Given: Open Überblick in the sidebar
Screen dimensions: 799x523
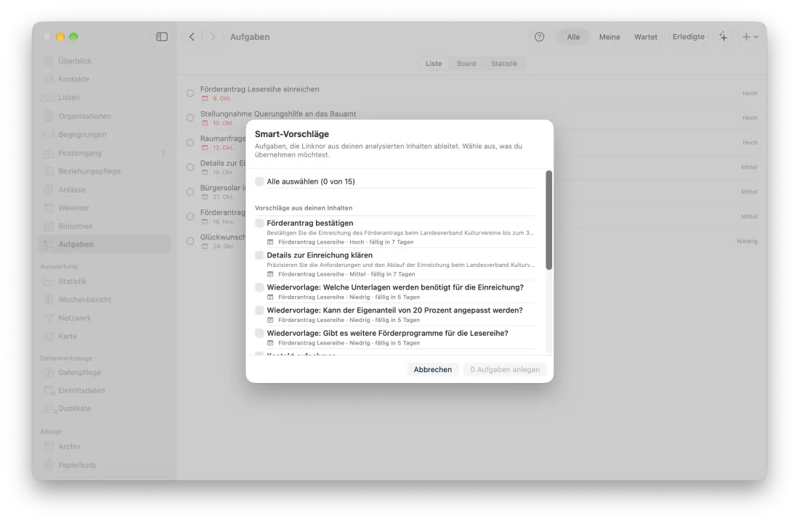Looking at the screenshot, I should coord(105,61).
